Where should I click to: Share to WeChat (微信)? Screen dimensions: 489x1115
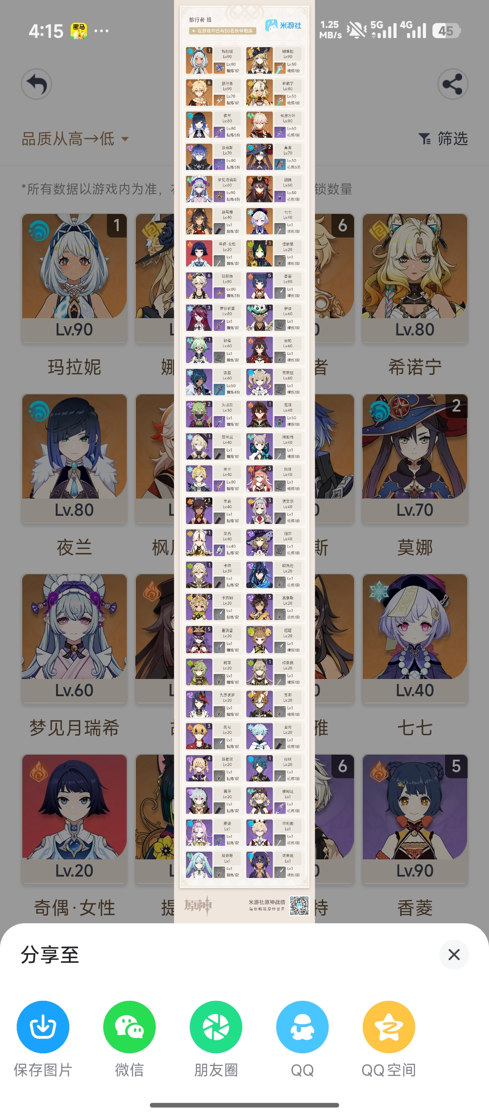click(129, 1027)
